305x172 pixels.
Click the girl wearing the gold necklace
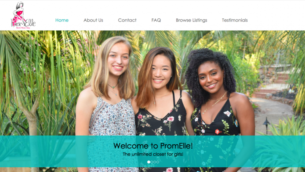216,105
